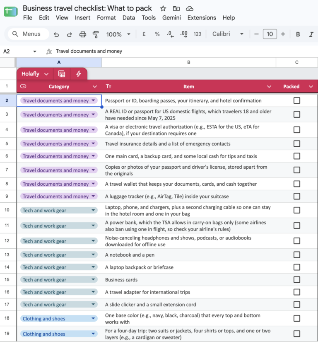This screenshot has width=318, height=342.
Task: Increase font size with plus
Action: pos(283,34)
